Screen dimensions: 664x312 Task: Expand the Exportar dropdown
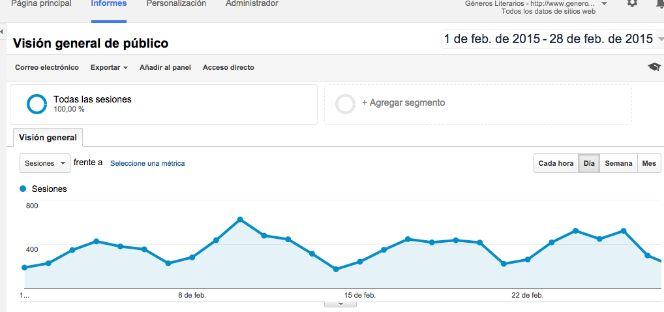(110, 67)
